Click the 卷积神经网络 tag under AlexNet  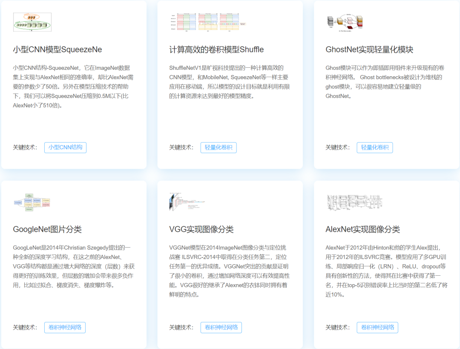pyautogui.click(x=377, y=327)
